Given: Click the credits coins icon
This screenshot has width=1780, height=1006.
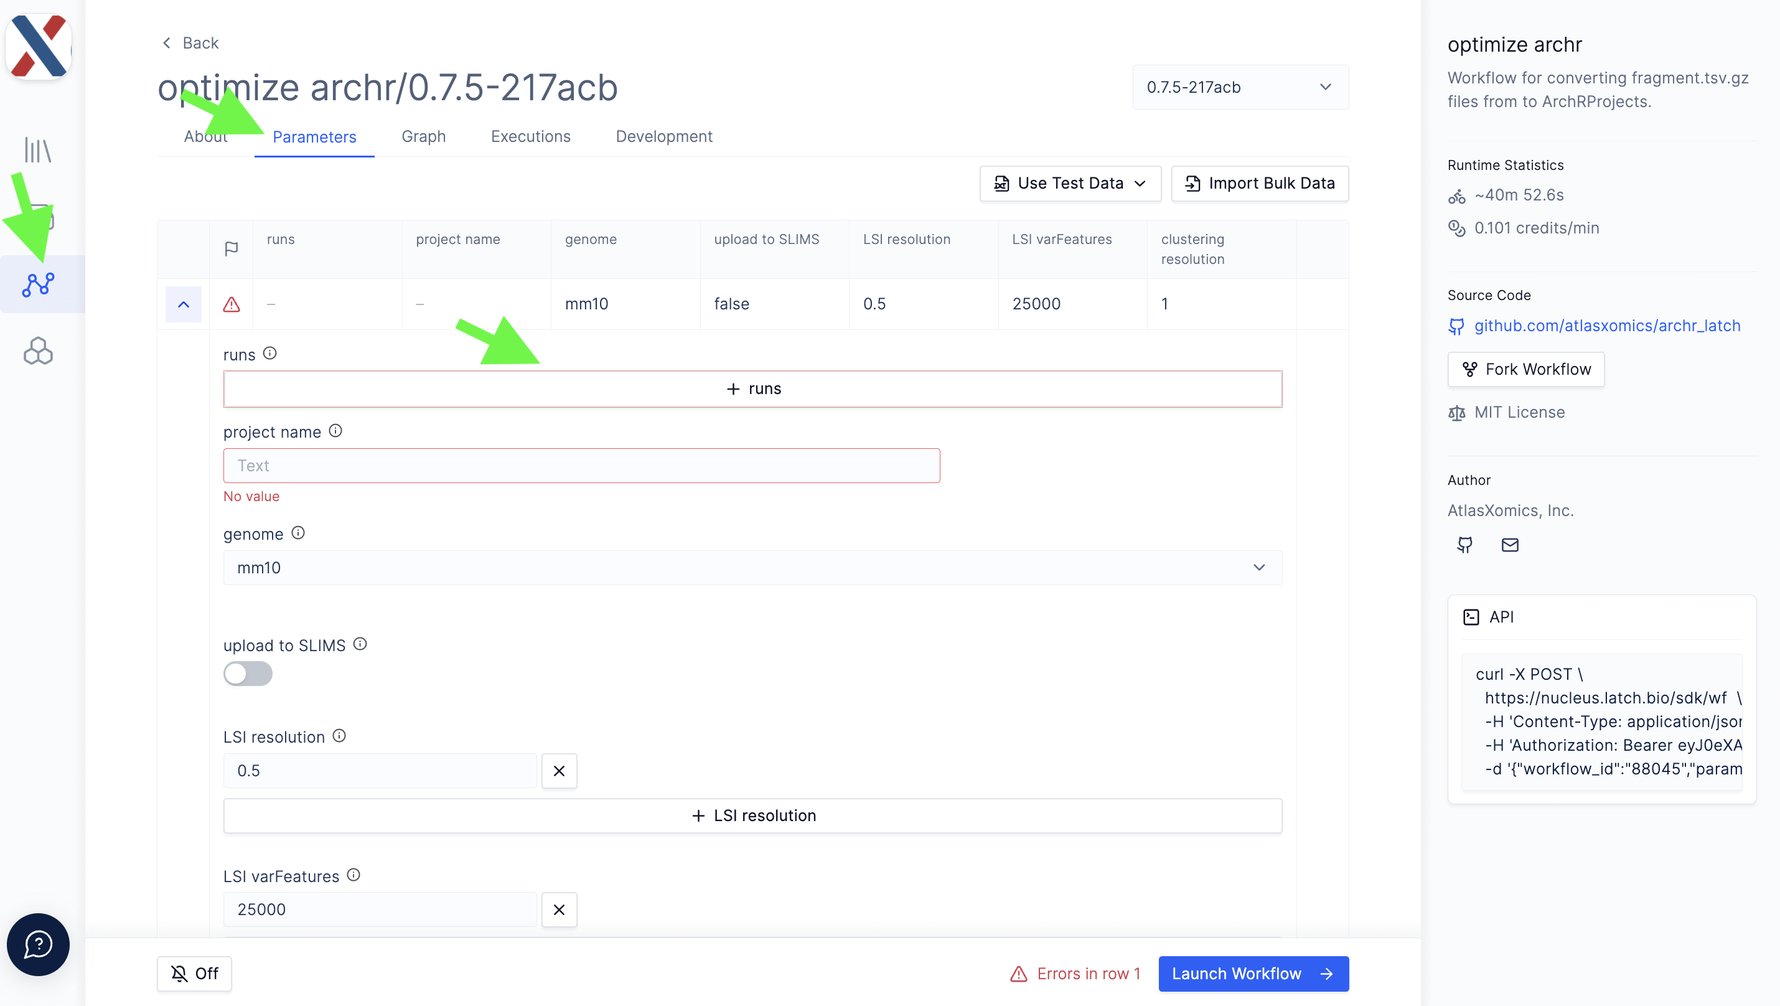Looking at the screenshot, I should [x=1456, y=228].
